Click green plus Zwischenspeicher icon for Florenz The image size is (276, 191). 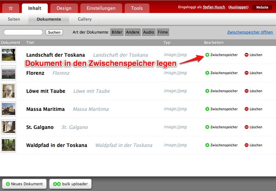(207, 73)
